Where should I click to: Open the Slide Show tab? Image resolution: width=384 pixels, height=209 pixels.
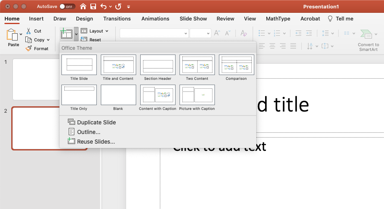click(x=193, y=18)
